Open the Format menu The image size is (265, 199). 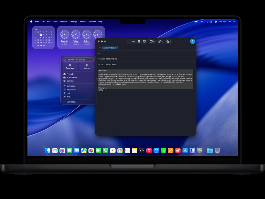83,21
